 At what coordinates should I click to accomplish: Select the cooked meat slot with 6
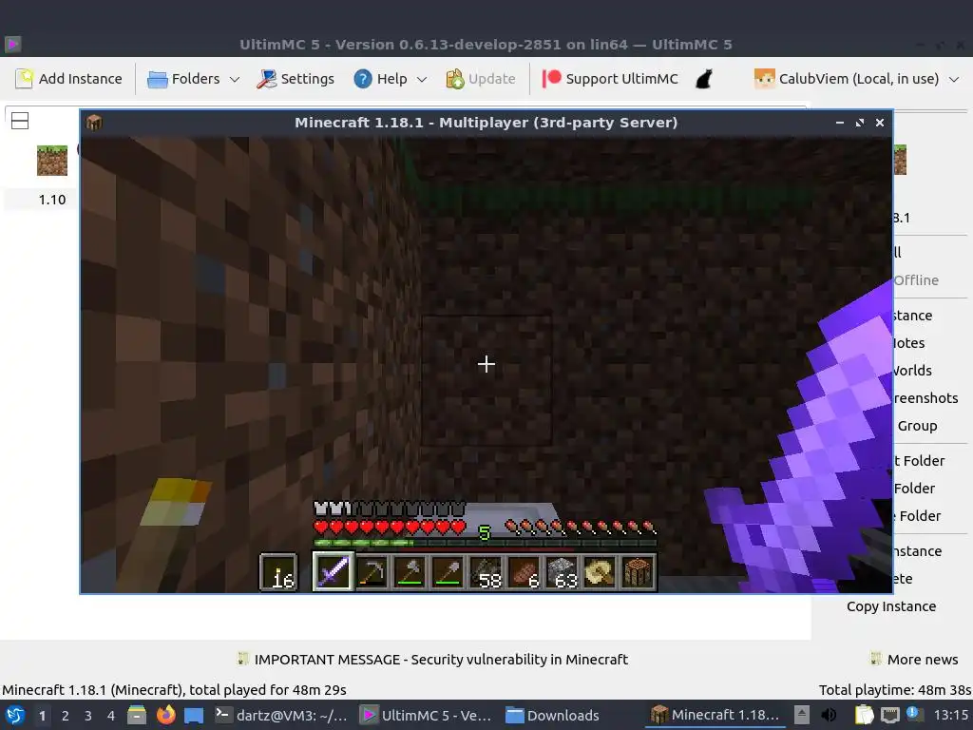tap(524, 571)
